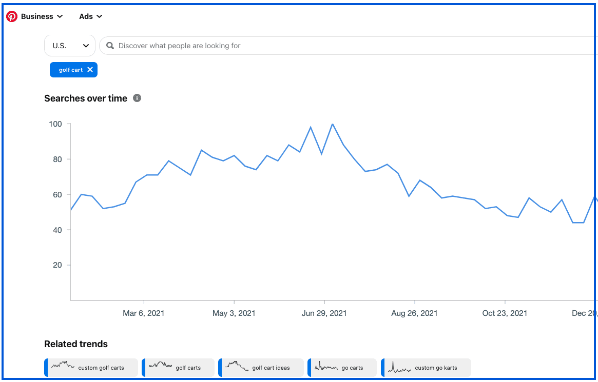The width and height of the screenshot is (598, 382).
Task: Click the graph peak at value 100
Action: point(333,124)
